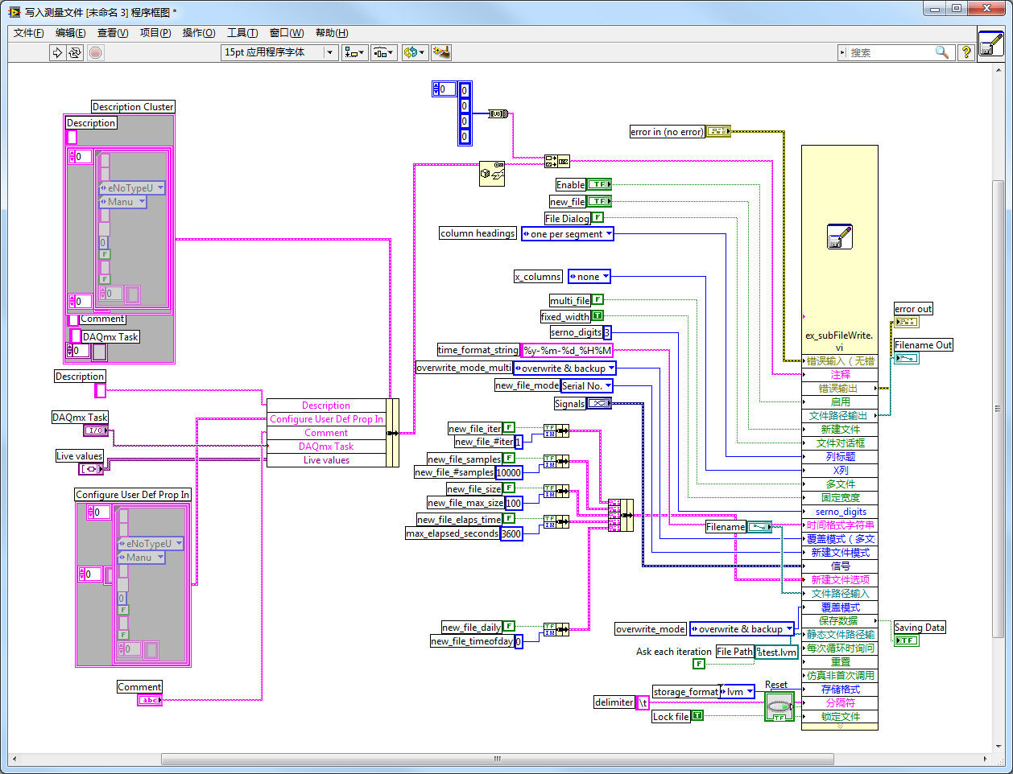Click the Run Continuously button
Screen dimensions: 1013x774
coord(75,52)
